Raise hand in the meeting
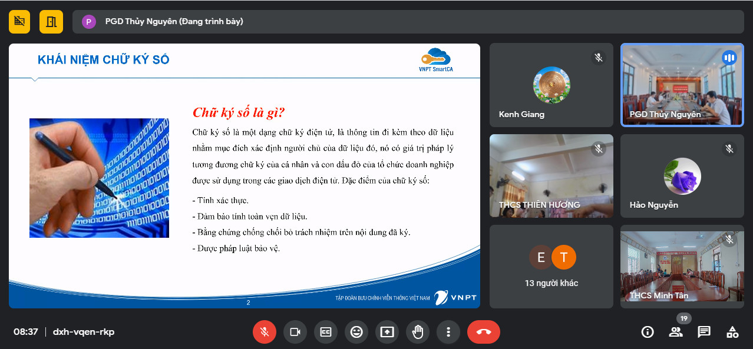This screenshot has height=349, width=753. click(x=418, y=332)
